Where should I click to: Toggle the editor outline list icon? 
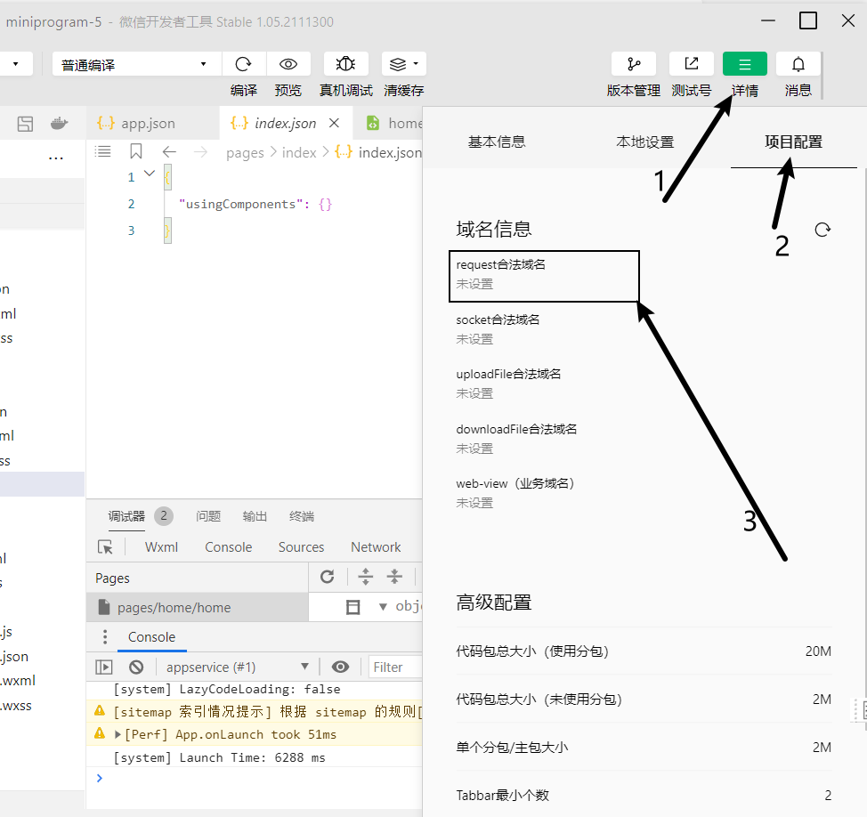tap(103, 151)
